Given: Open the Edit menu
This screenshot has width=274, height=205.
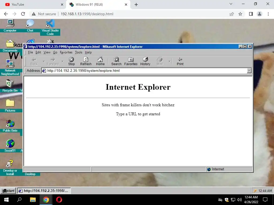Looking at the screenshot, I should pyautogui.click(x=38, y=52).
